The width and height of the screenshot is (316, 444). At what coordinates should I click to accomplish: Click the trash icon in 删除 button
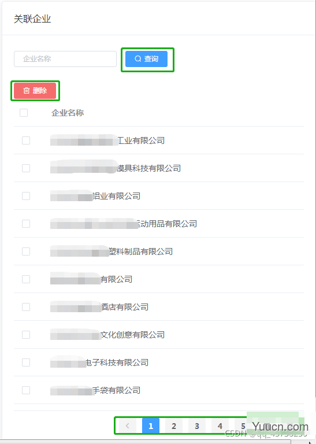coord(27,91)
